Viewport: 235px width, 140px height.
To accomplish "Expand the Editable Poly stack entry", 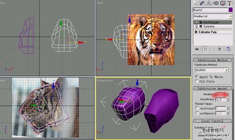I will [196, 32].
